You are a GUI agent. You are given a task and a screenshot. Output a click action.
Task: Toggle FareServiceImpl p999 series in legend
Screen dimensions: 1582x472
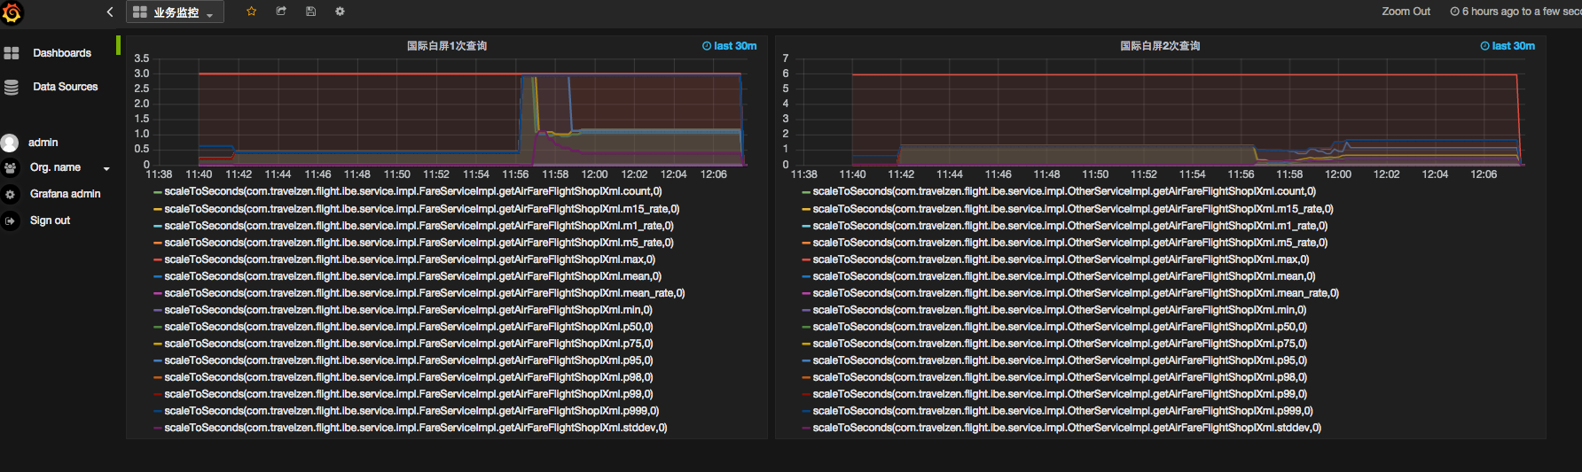pyautogui.click(x=411, y=411)
